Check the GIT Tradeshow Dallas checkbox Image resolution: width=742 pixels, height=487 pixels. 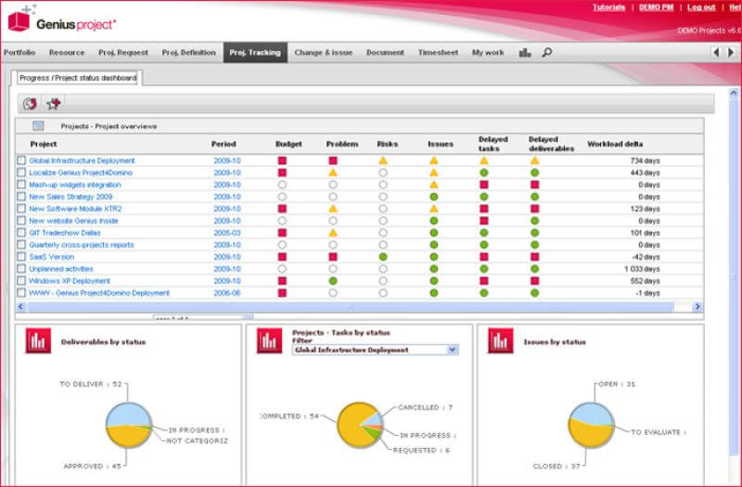pos(21,233)
